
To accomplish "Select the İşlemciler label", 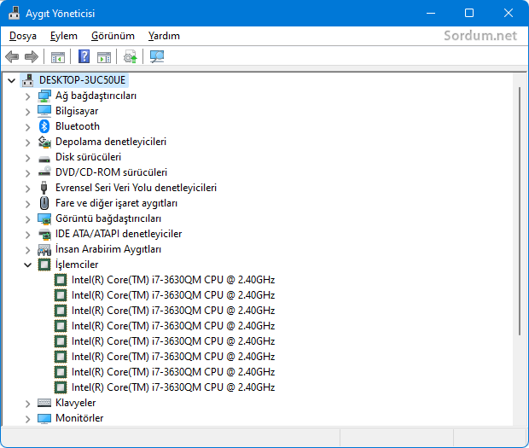I will tap(77, 265).
